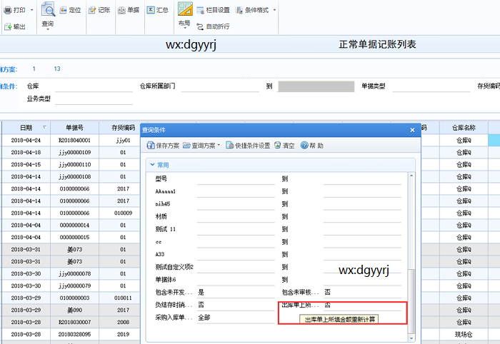Select row with 单据号 20180328095

tap(74, 334)
